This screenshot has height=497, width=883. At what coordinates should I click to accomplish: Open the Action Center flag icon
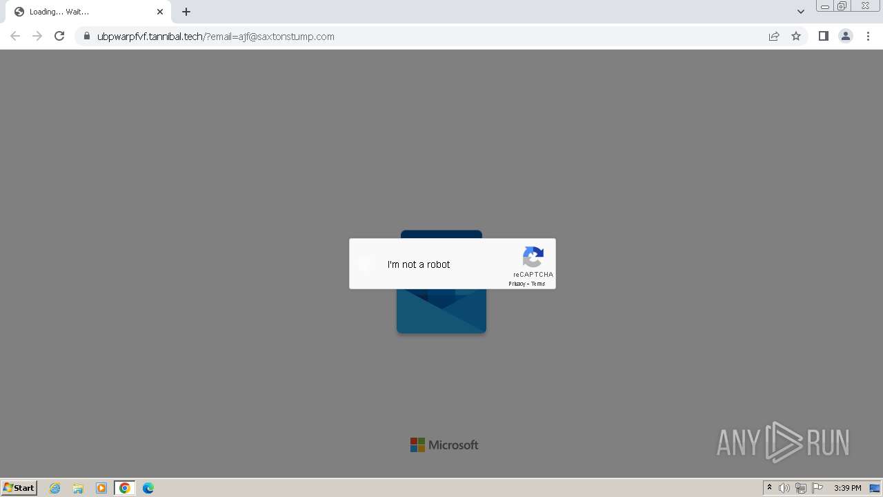817,488
